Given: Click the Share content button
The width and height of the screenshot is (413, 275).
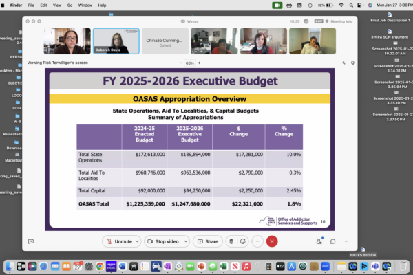Looking at the screenshot, I should [x=207, y=241].
